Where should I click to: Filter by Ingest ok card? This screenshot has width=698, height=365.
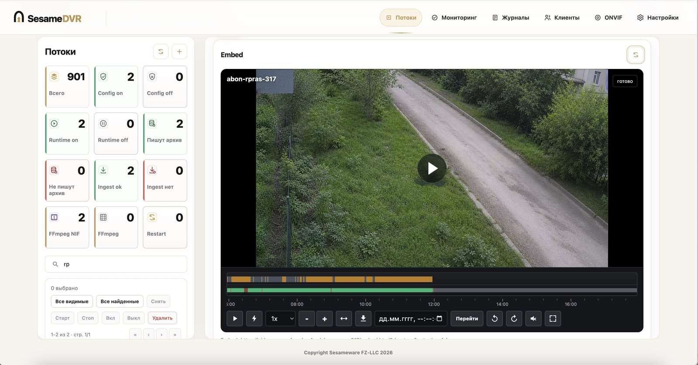[x=116, y=181]
